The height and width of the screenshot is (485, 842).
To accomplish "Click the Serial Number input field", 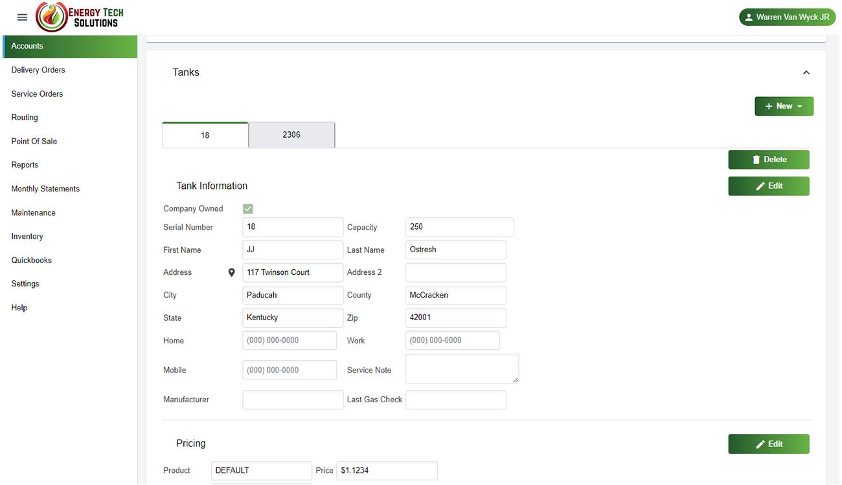I will click(292, 227).
